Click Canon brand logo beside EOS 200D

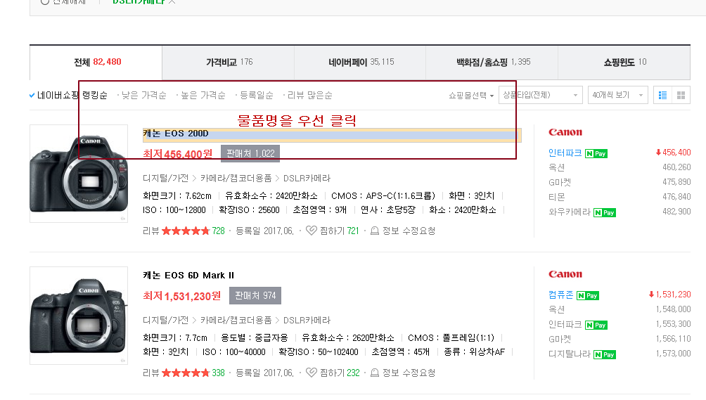565,132
